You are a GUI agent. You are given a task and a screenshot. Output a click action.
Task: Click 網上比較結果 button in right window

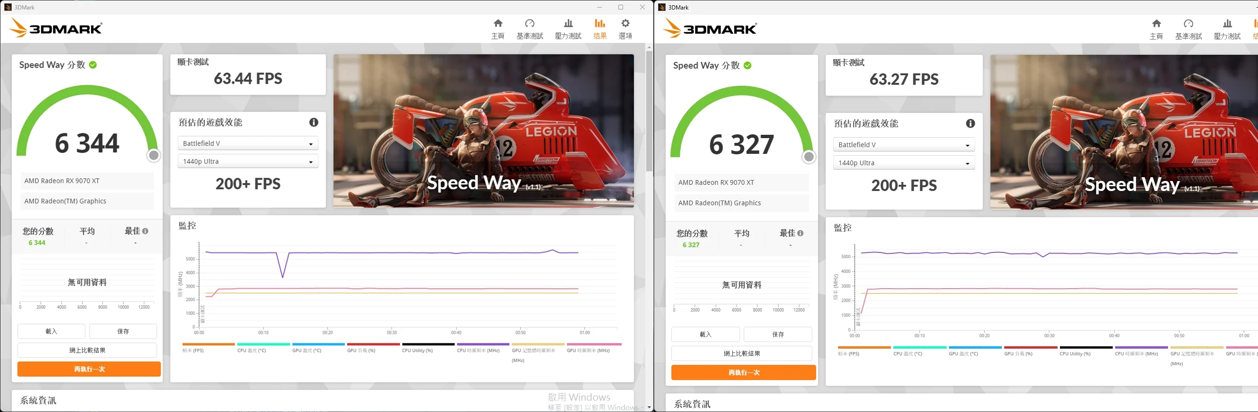741,353
